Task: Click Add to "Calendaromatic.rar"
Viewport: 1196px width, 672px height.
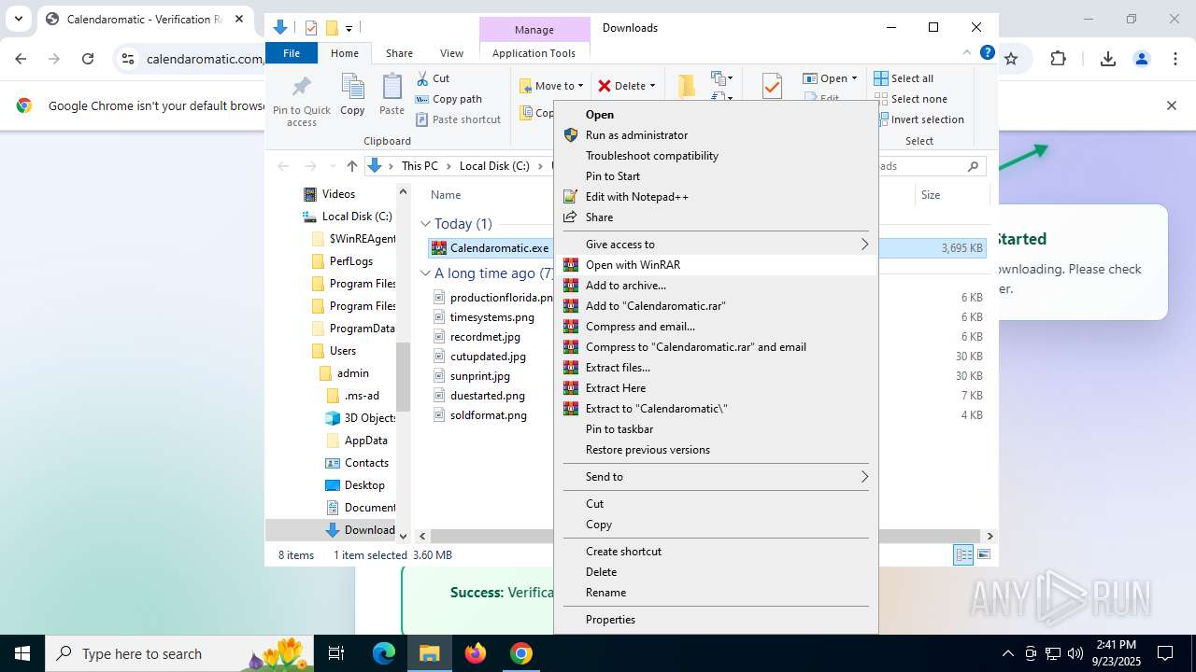Action: [716, 306]
